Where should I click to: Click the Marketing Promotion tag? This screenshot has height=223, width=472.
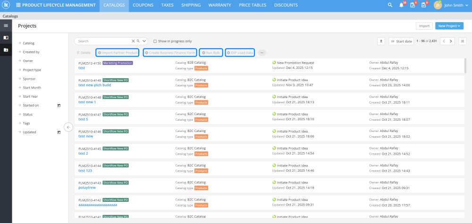[118, 63]
